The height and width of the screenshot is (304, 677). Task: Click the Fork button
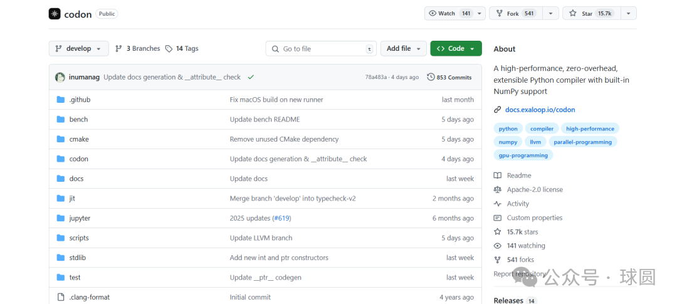tap(516, 13)
